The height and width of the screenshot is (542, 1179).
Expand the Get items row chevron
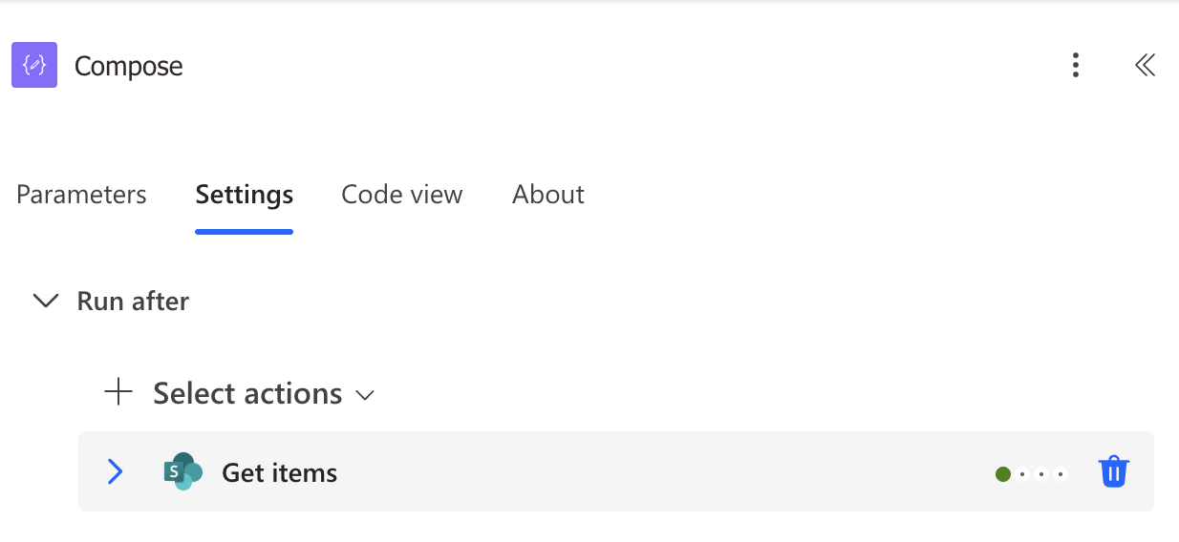point(116,471)
